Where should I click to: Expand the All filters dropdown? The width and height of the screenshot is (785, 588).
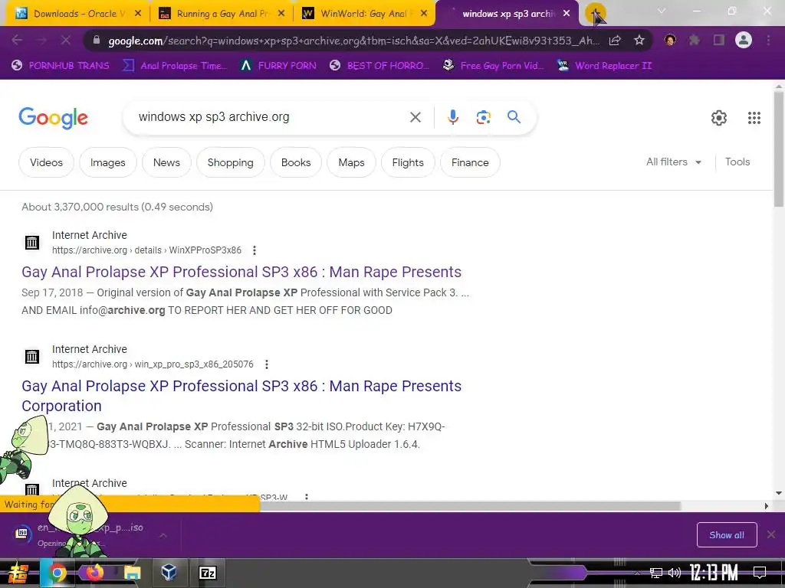673,162
